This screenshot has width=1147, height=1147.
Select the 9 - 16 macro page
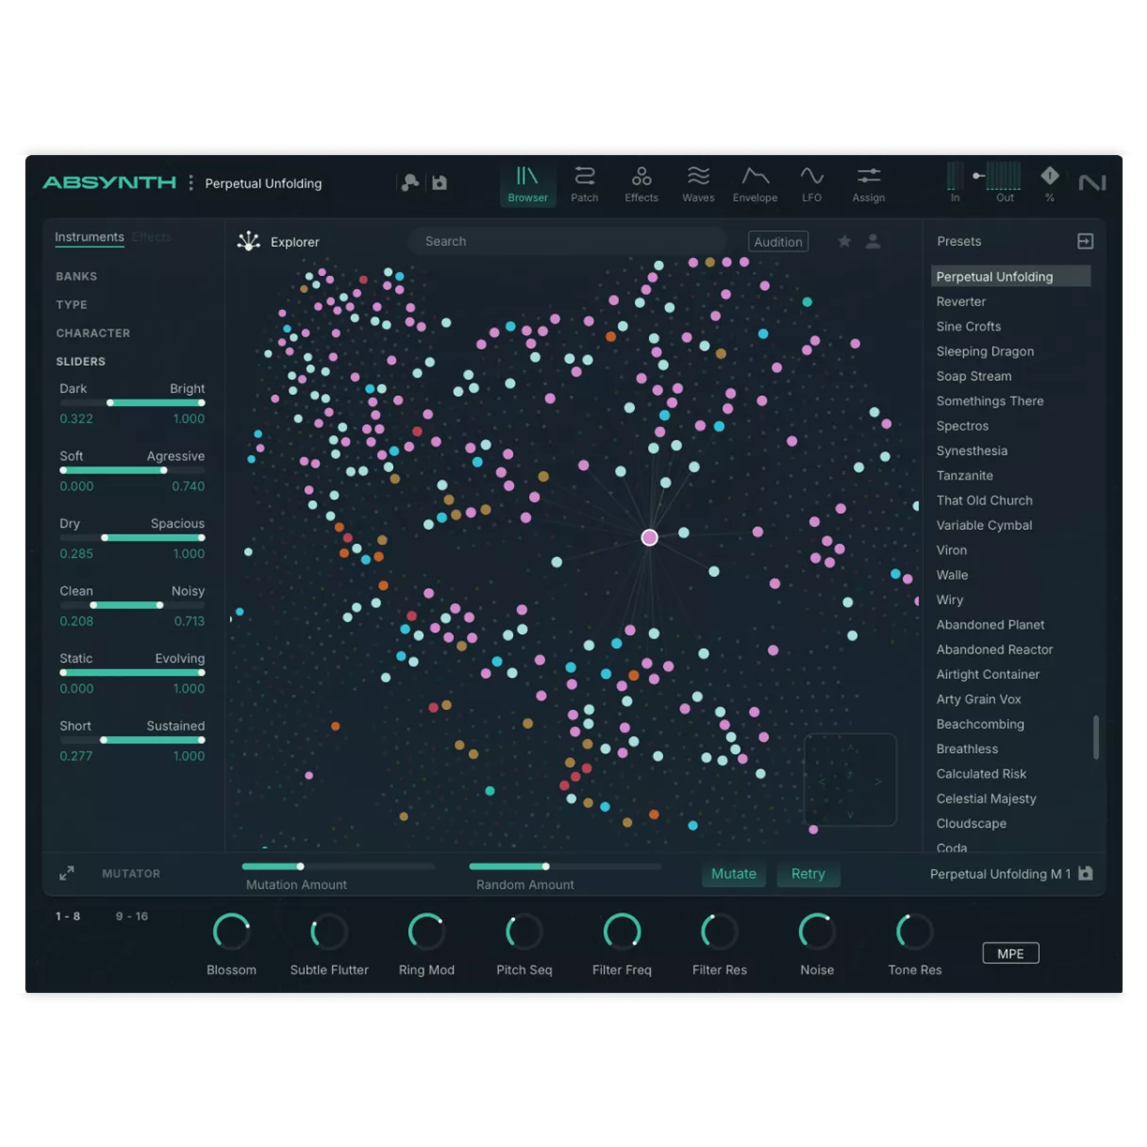(132, 916)
